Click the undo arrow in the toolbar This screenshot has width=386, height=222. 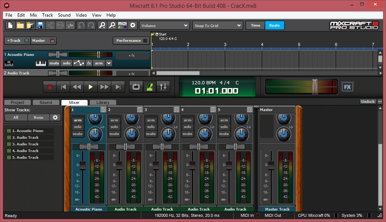pos(81,26)
